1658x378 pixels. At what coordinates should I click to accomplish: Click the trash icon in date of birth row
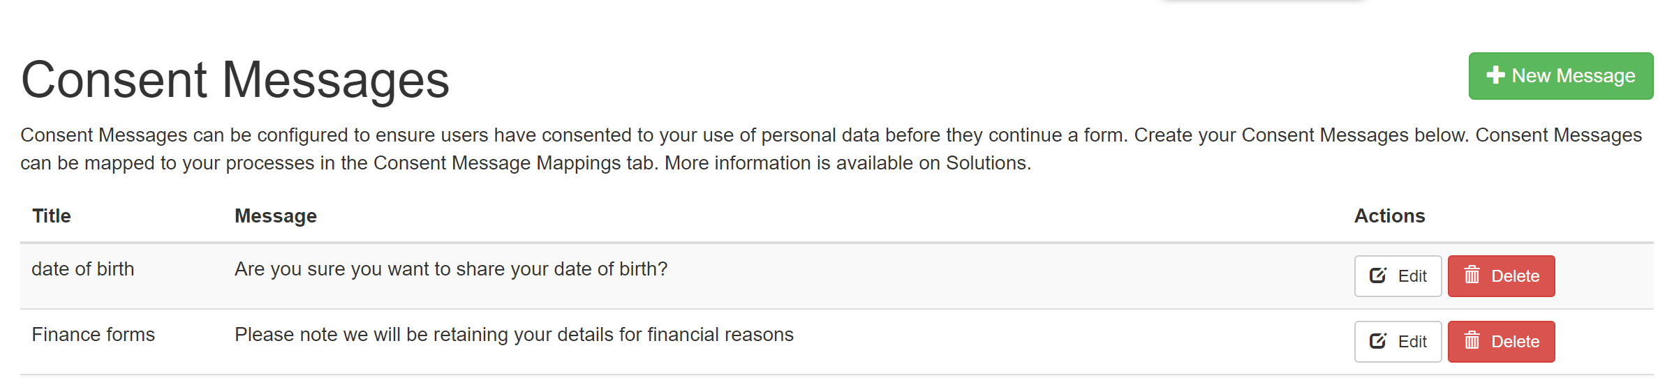click(x=1472, y=275)
